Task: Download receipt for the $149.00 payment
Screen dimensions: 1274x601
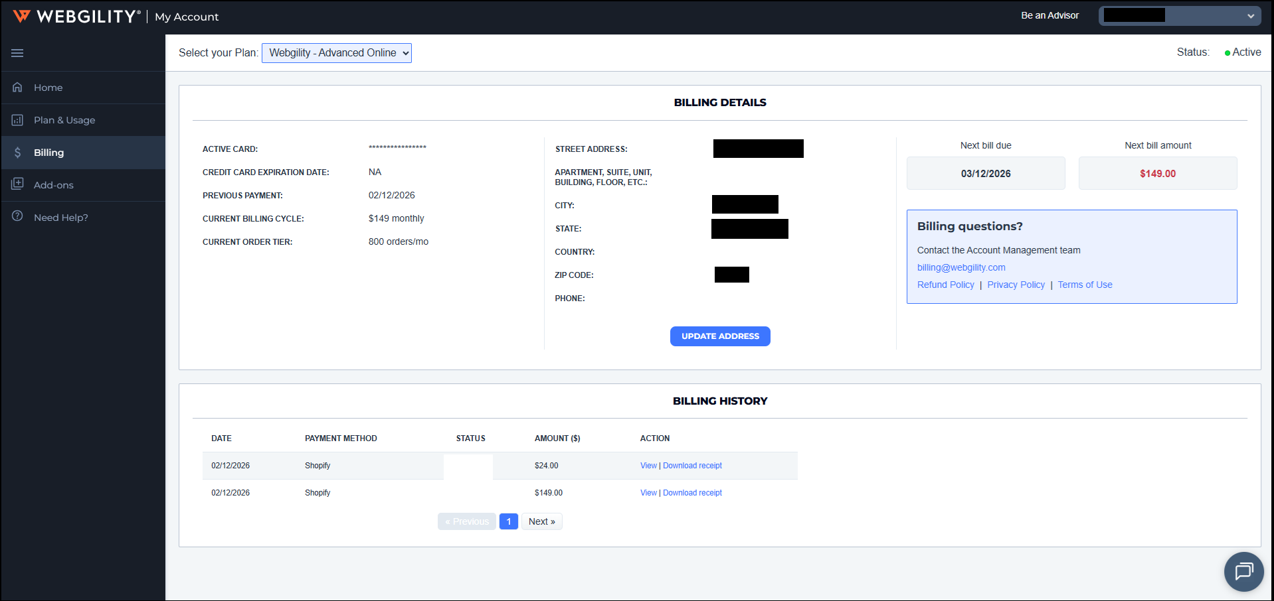Action: pos(692,493)
